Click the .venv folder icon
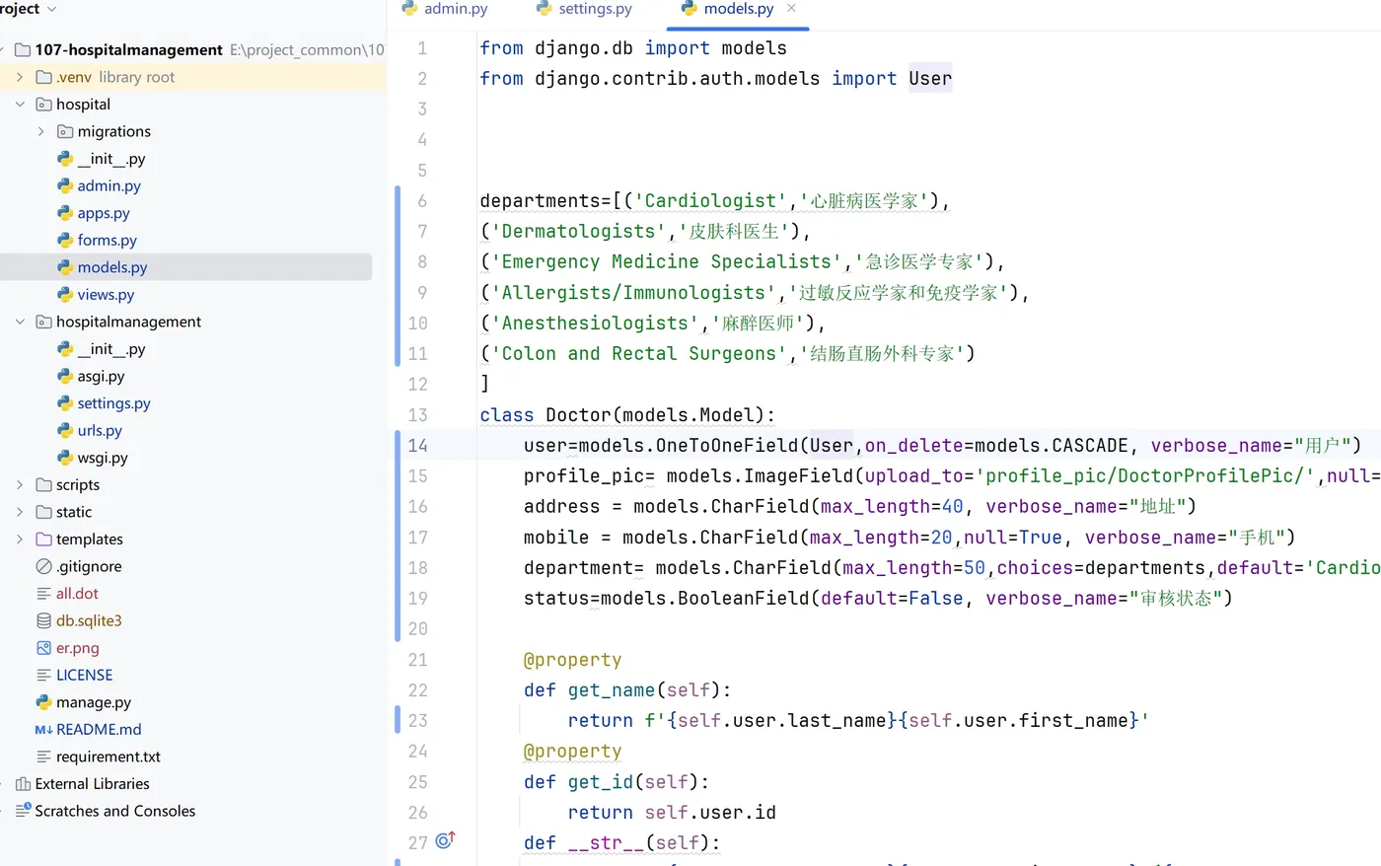 click(x=43, y=77)
